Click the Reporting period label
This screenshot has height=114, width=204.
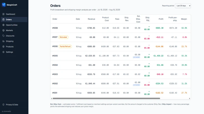point(168,6)
